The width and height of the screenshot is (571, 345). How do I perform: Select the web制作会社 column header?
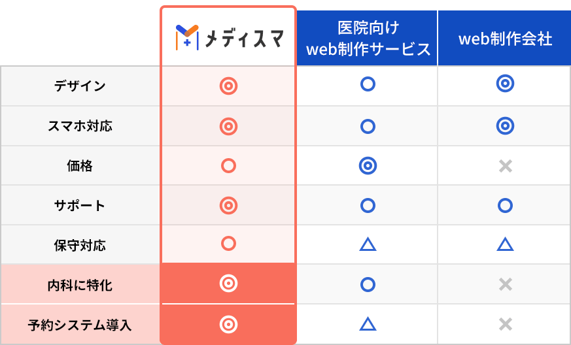click(505, 38)
